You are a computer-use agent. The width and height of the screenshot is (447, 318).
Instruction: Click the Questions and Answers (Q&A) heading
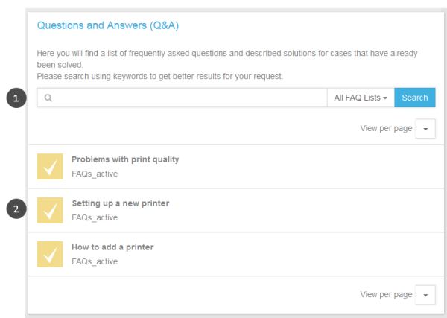(108, 25)
